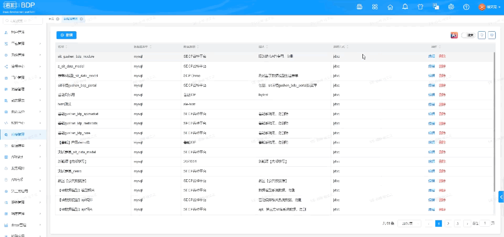The height and width of the screenshot is (237, 504).
Task: Select the gushen_ldp_apimarket name cell
Action: 78,114
